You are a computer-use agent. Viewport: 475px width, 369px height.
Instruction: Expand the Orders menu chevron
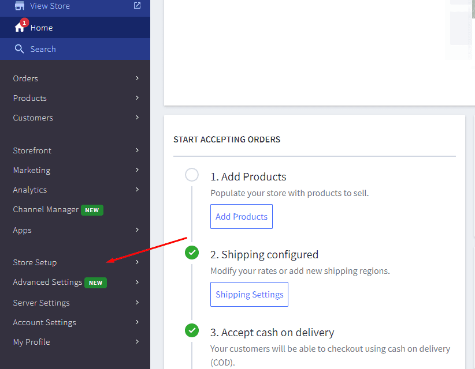(137, 78)
